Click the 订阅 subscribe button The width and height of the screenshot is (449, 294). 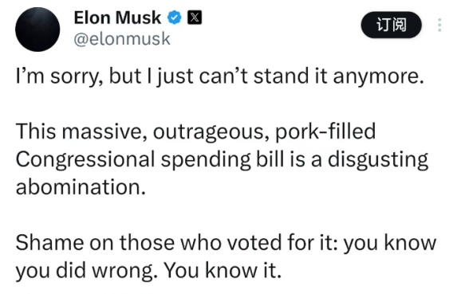(x=391, y=25)
